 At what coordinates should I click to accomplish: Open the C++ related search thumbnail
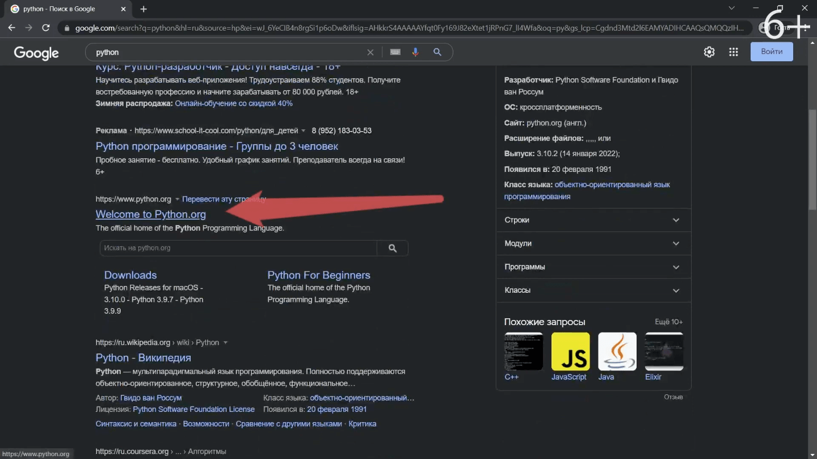click(524, 351)
